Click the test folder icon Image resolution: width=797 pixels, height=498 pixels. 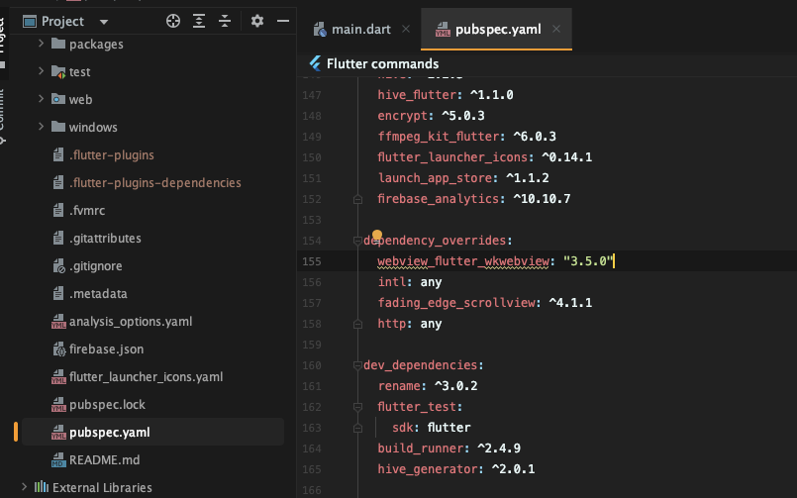click(58, 71)
